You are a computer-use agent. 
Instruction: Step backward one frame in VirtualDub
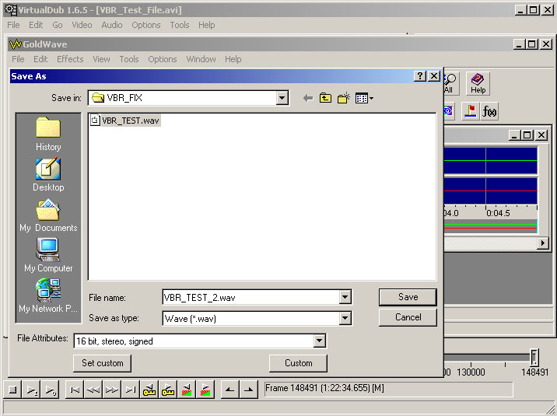point(93,390)
